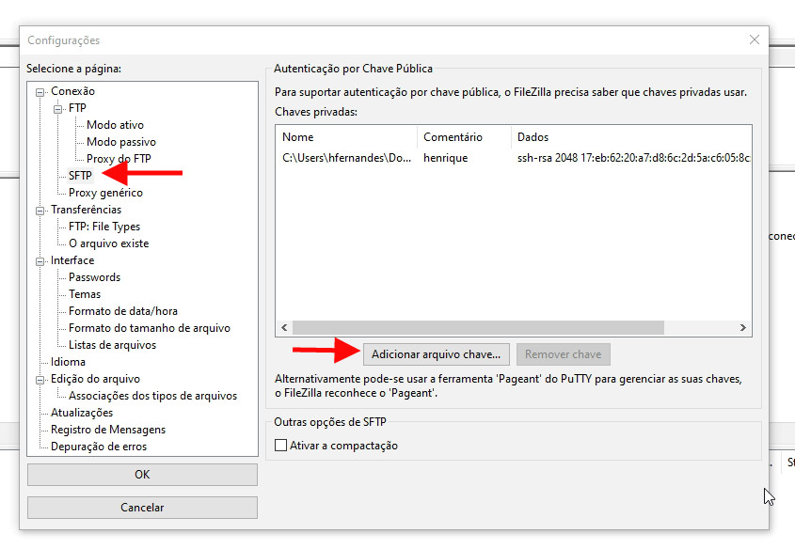Click the Cancelar button
The image size is (795, 549).
point(142,508)
